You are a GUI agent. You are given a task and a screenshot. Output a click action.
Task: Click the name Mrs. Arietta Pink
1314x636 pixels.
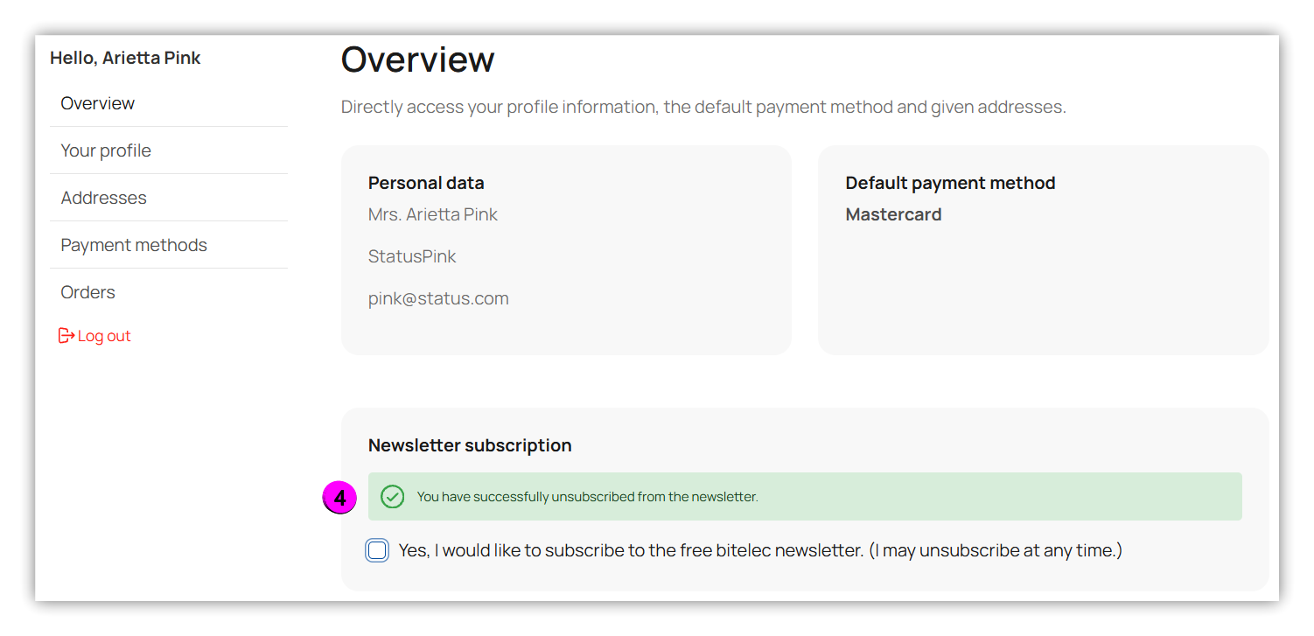[x=433, y=214]
